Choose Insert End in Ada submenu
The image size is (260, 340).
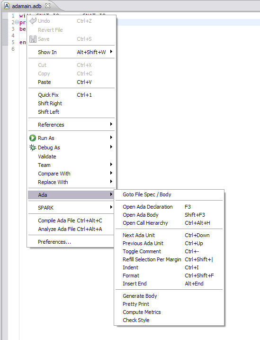click(169, 284)
